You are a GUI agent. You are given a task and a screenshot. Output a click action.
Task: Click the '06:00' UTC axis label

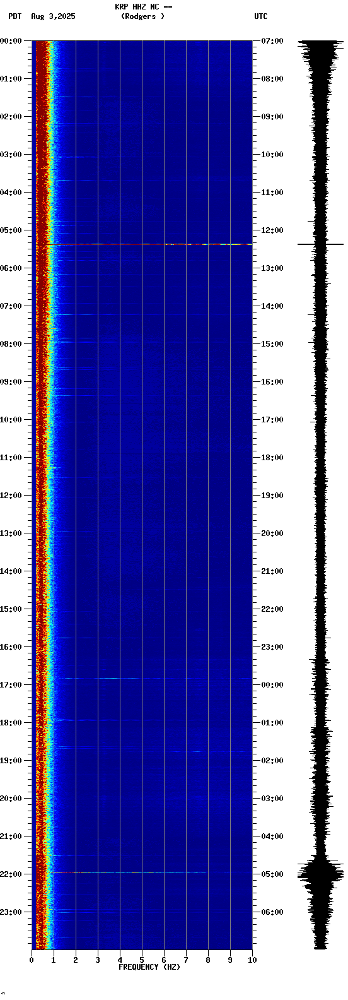tap(272, 912)
